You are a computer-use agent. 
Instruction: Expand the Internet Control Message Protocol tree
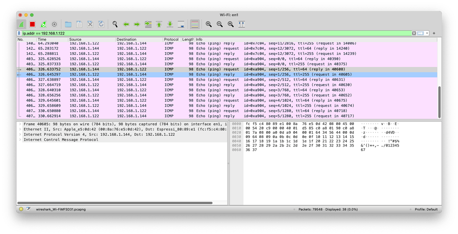click(20, 140)
